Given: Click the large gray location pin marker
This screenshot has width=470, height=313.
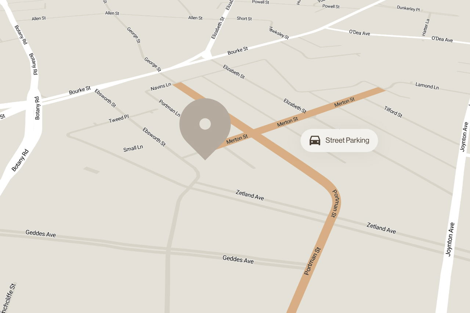Looking at the screenshot, I should [x=205, y=127].
